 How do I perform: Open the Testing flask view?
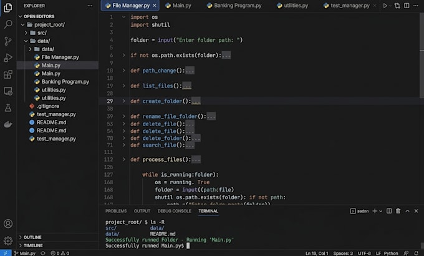click(8, 108)
